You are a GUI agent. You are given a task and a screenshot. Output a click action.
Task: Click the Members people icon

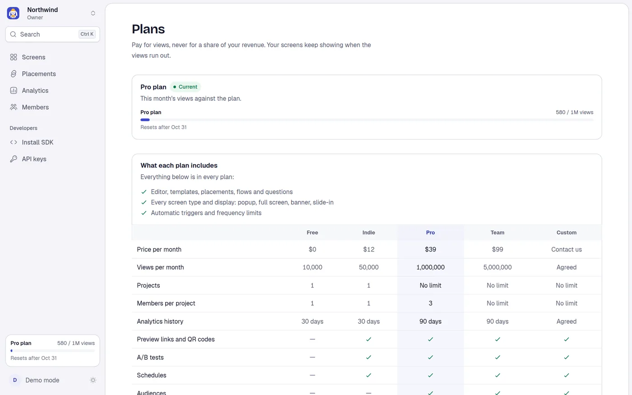[14, 107]
